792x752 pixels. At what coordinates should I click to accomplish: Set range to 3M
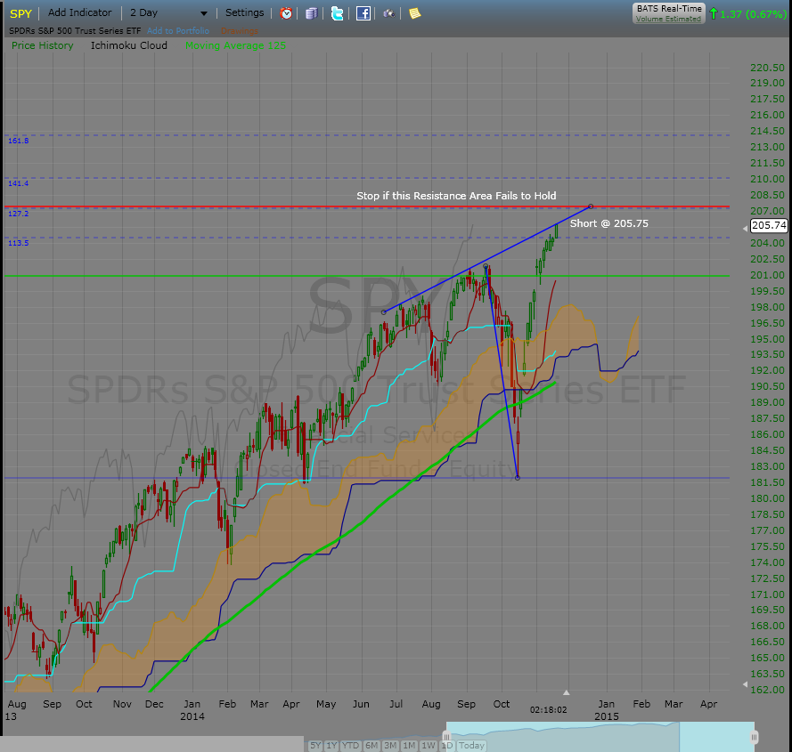click(390, 746)
